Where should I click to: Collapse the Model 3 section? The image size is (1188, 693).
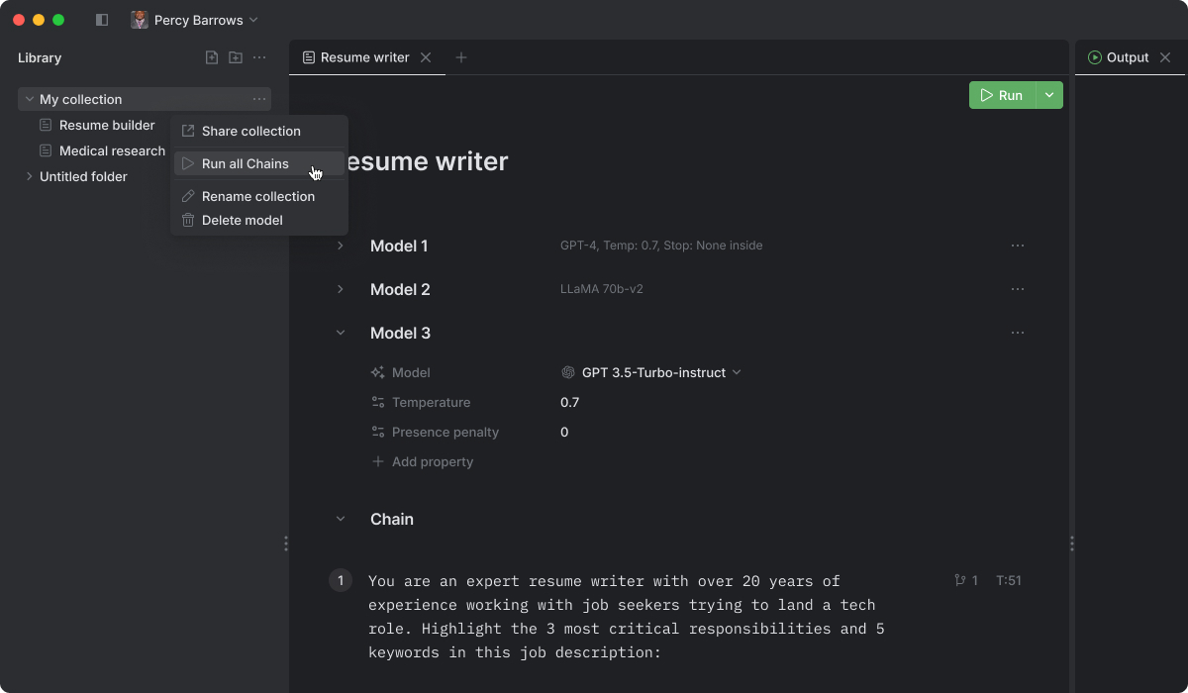point(341,333)
